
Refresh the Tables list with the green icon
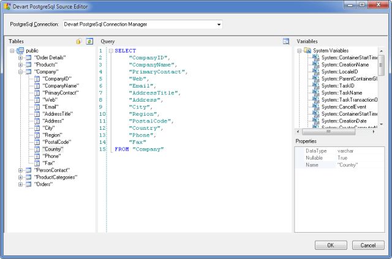(89, 41)
